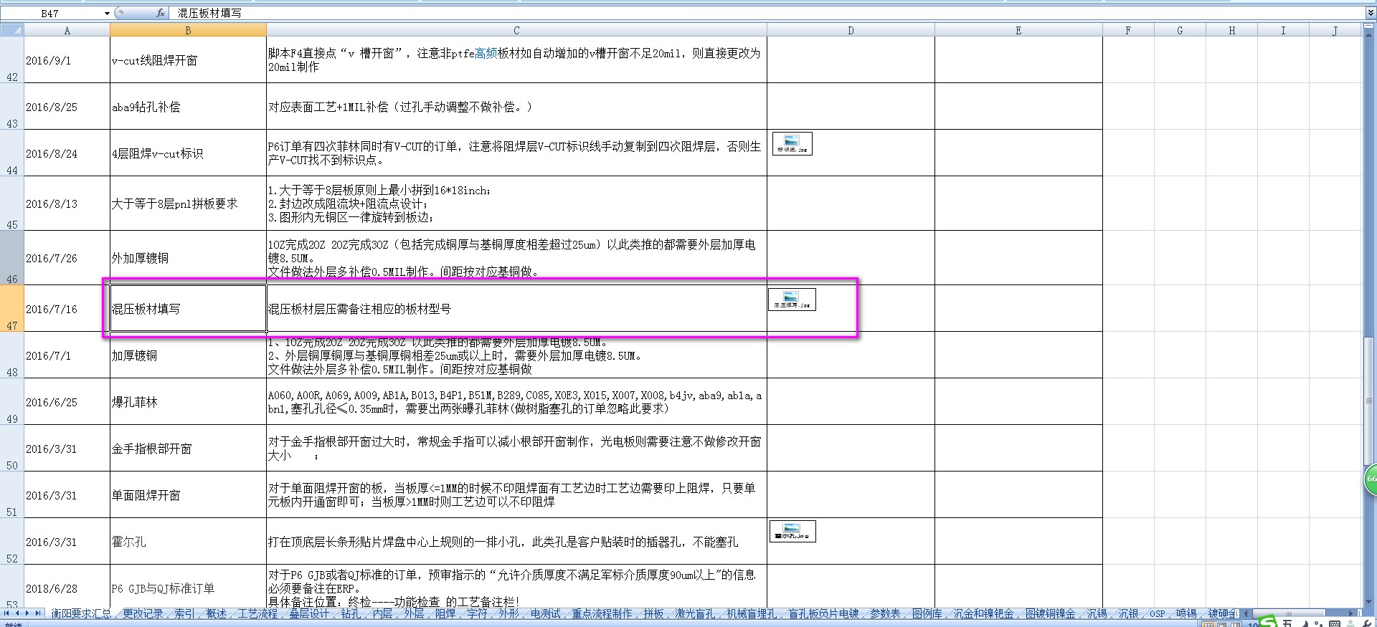The image size is (1377, 627).
Task: Select cell with text aba9钻孔补偿
Action: 188,107
